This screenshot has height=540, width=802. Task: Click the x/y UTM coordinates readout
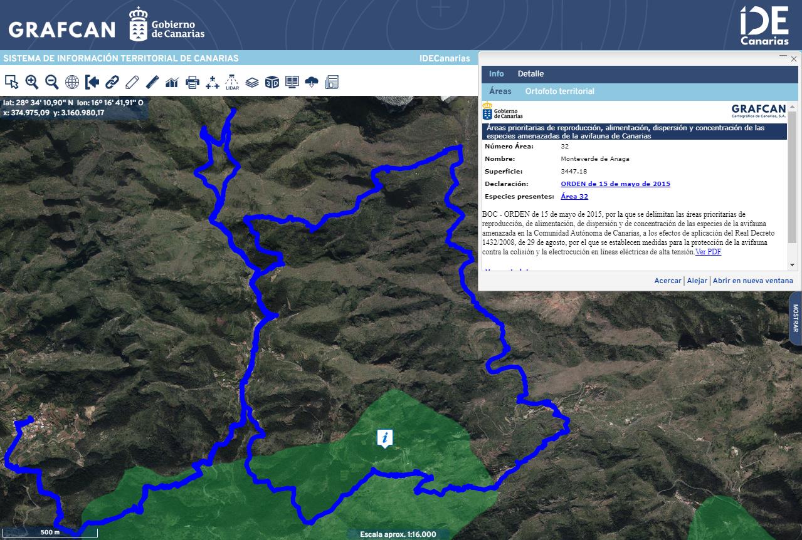[x=54, y=113]
